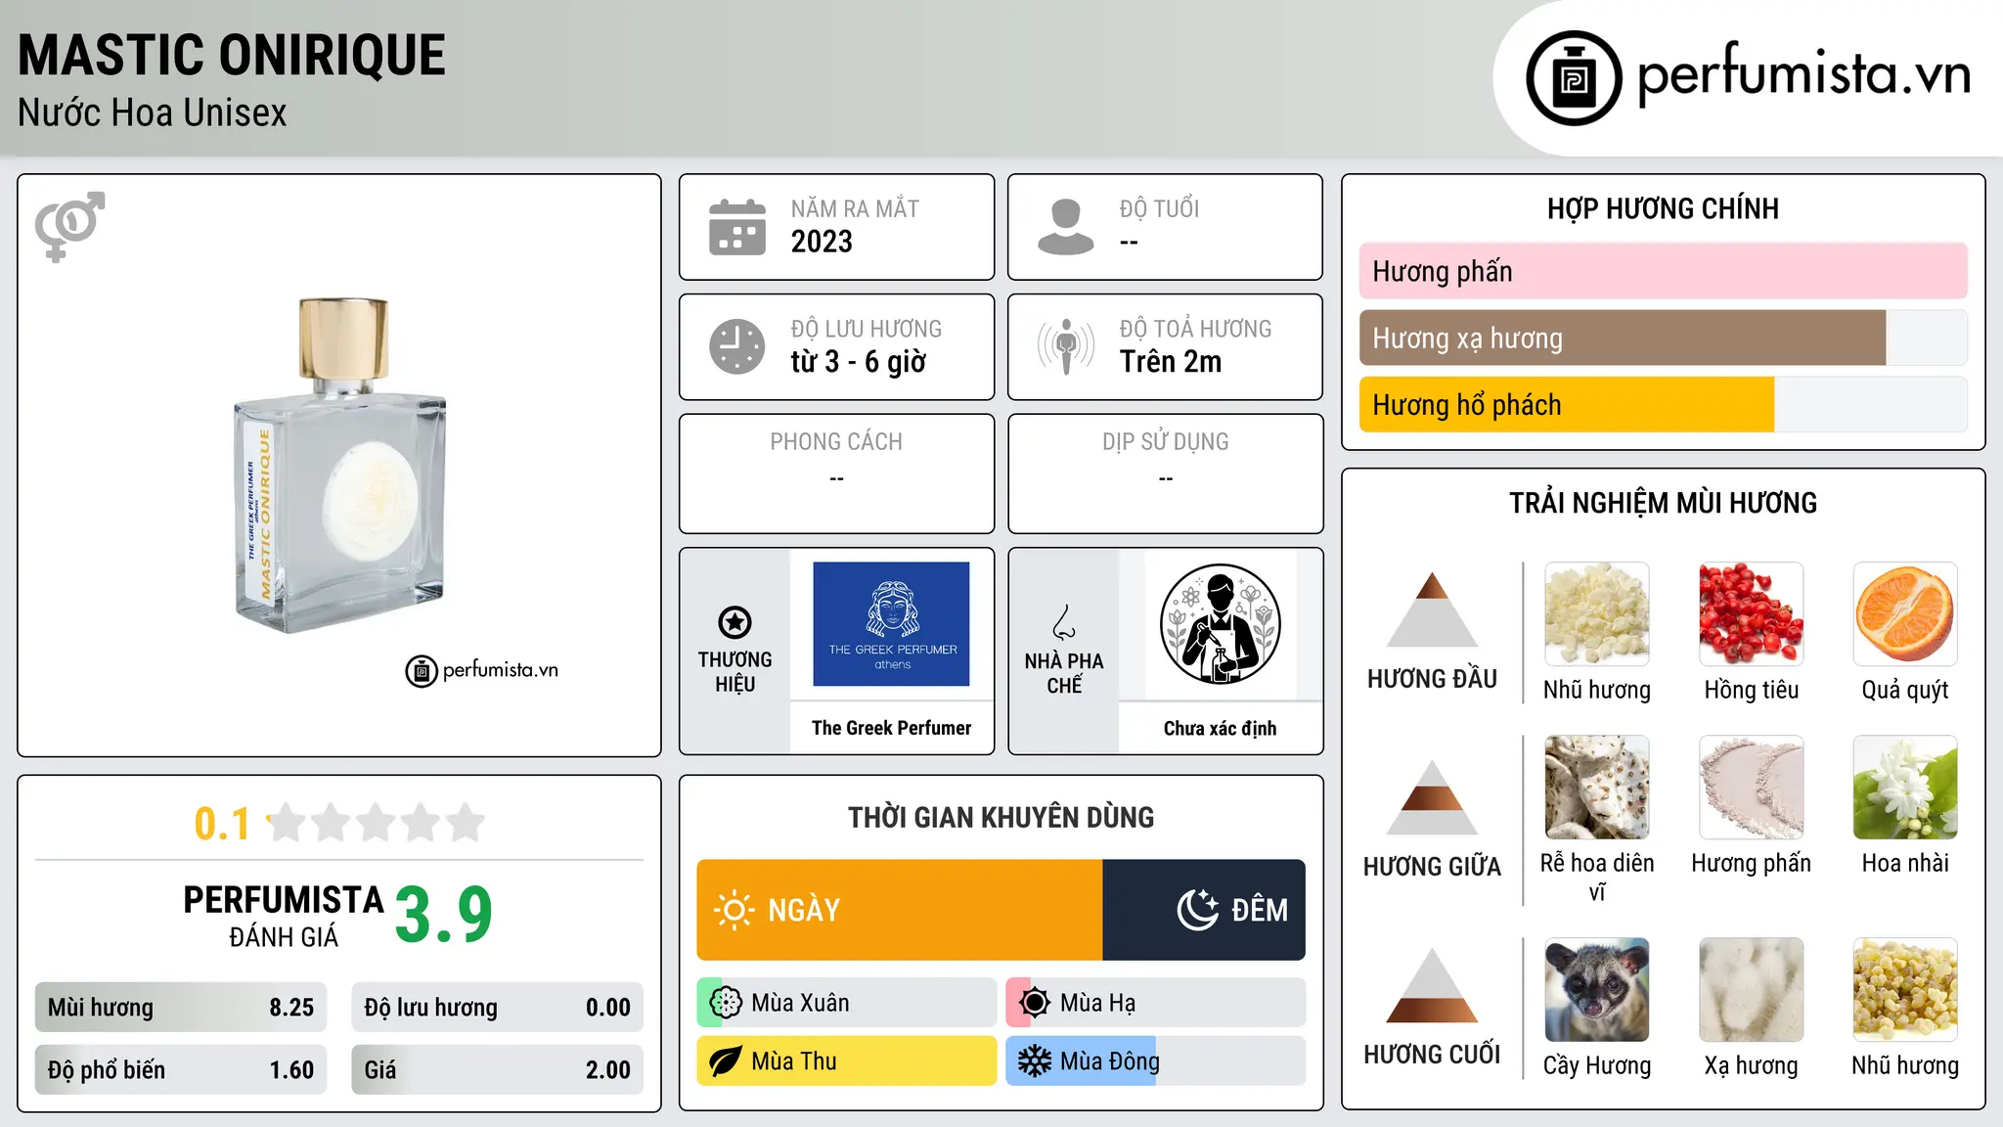Click the person silhouette icon for Độ tuổi
Screen dimensions: 2003x1127
point(1065,227)
